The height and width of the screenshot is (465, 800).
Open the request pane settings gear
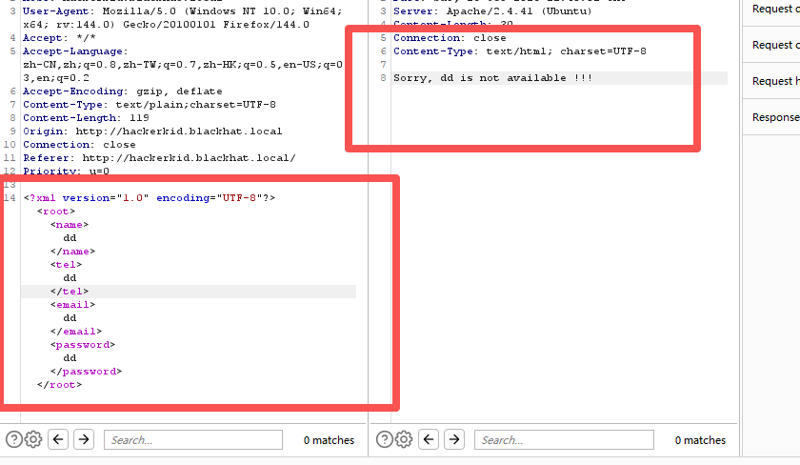click(x=33, y=439)
